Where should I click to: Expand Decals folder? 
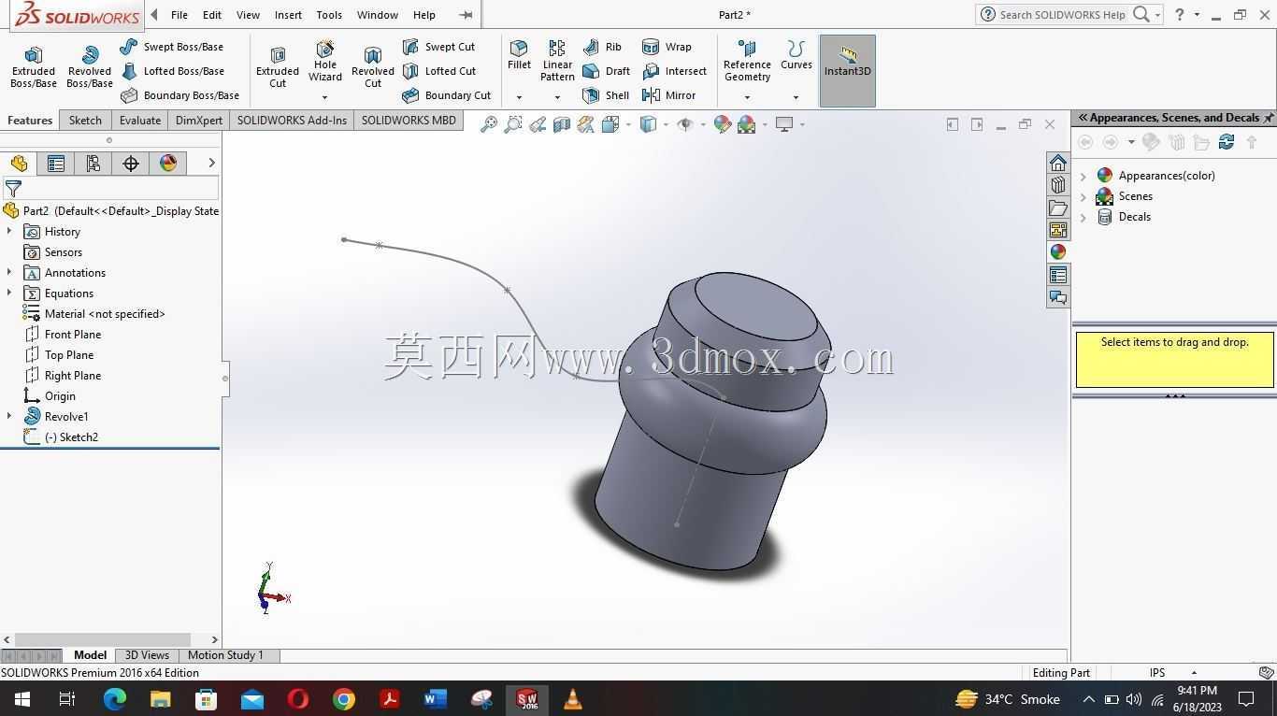coord(1084,217)
